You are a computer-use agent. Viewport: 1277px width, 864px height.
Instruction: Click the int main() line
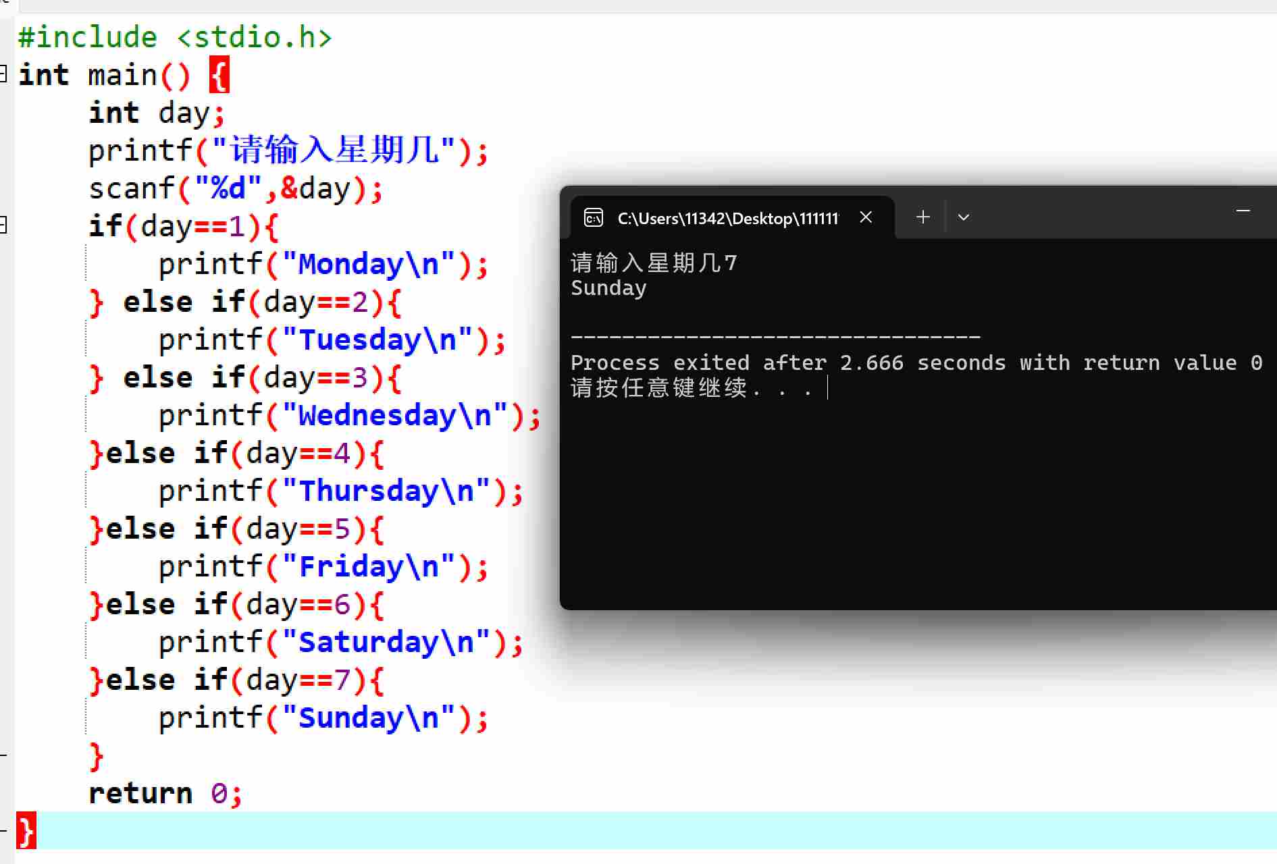tap(124, 75)
